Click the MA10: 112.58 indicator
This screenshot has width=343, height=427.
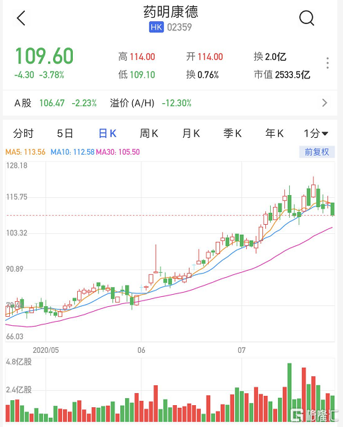[x=72, y=152]
